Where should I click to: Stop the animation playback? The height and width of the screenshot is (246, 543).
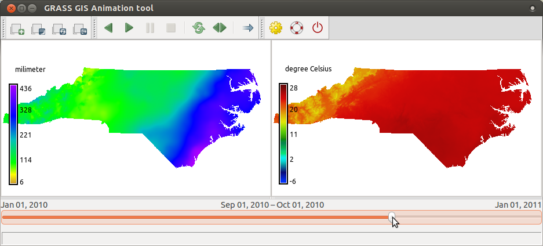(x=170, y=28)
